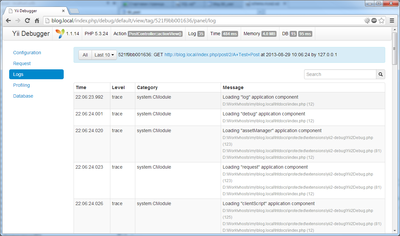Click the DB 15 badge
This screenshot has height=236, width=400.
coord(293,34)
